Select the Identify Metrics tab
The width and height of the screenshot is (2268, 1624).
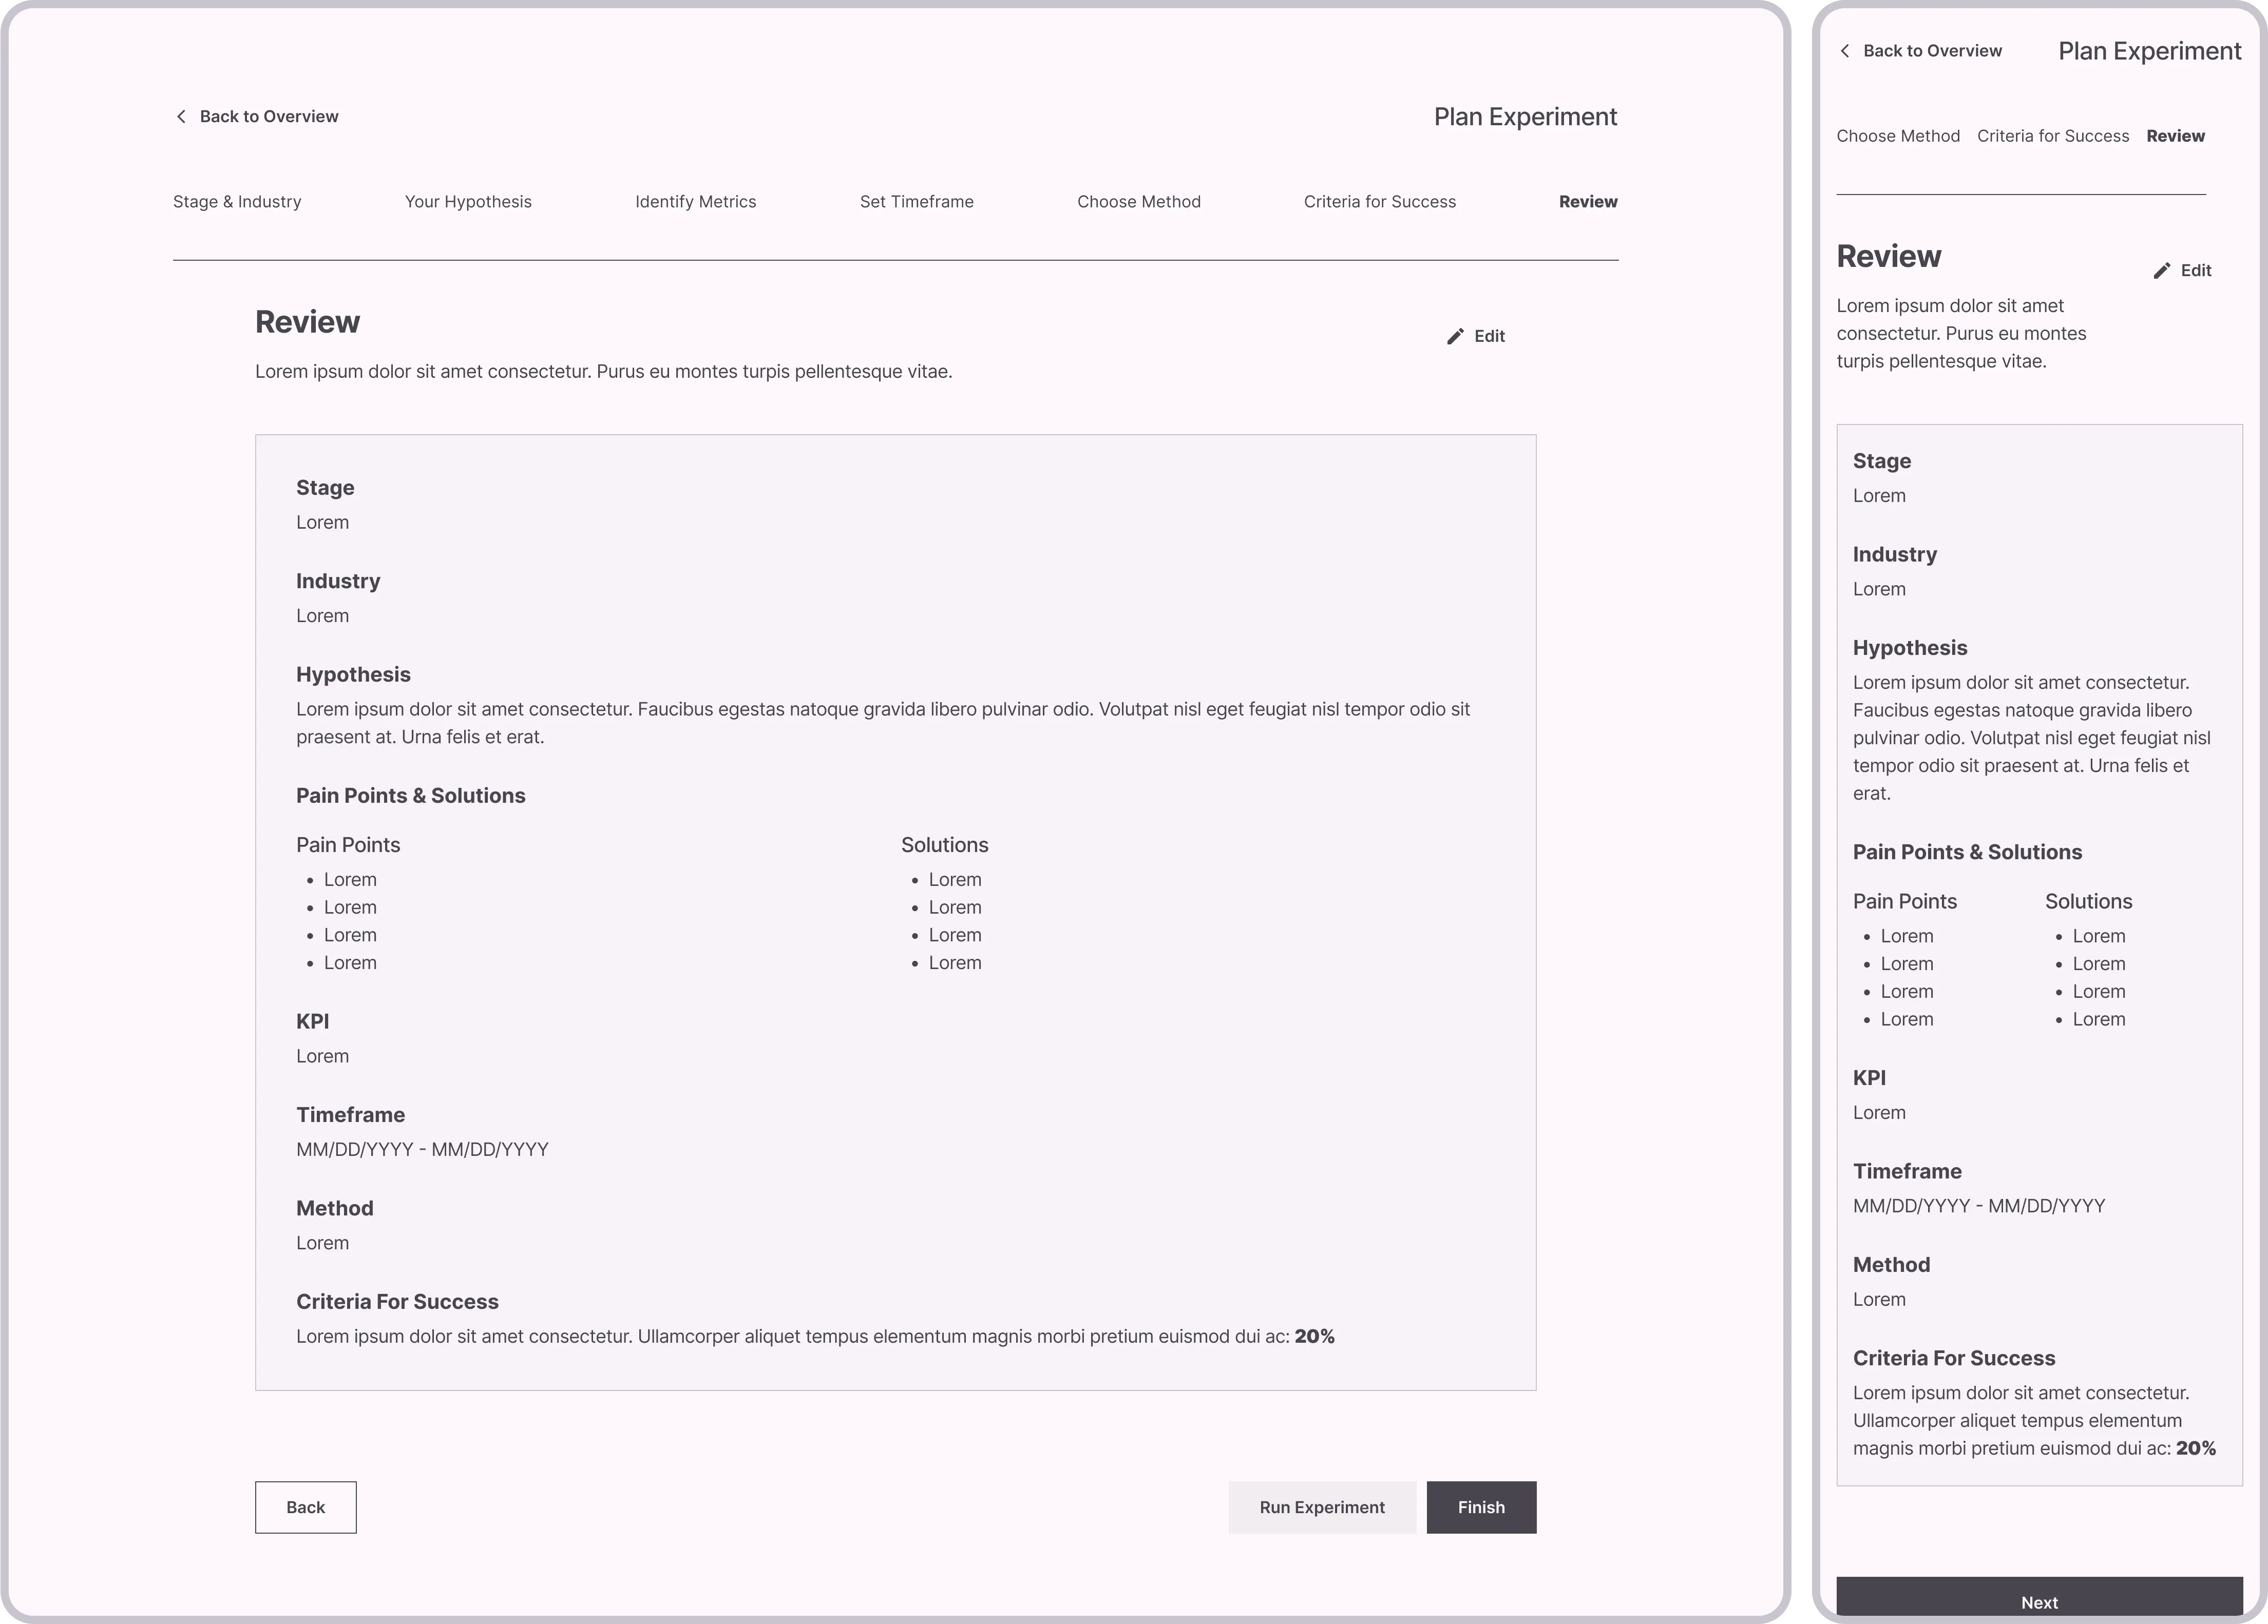point(696,201)
